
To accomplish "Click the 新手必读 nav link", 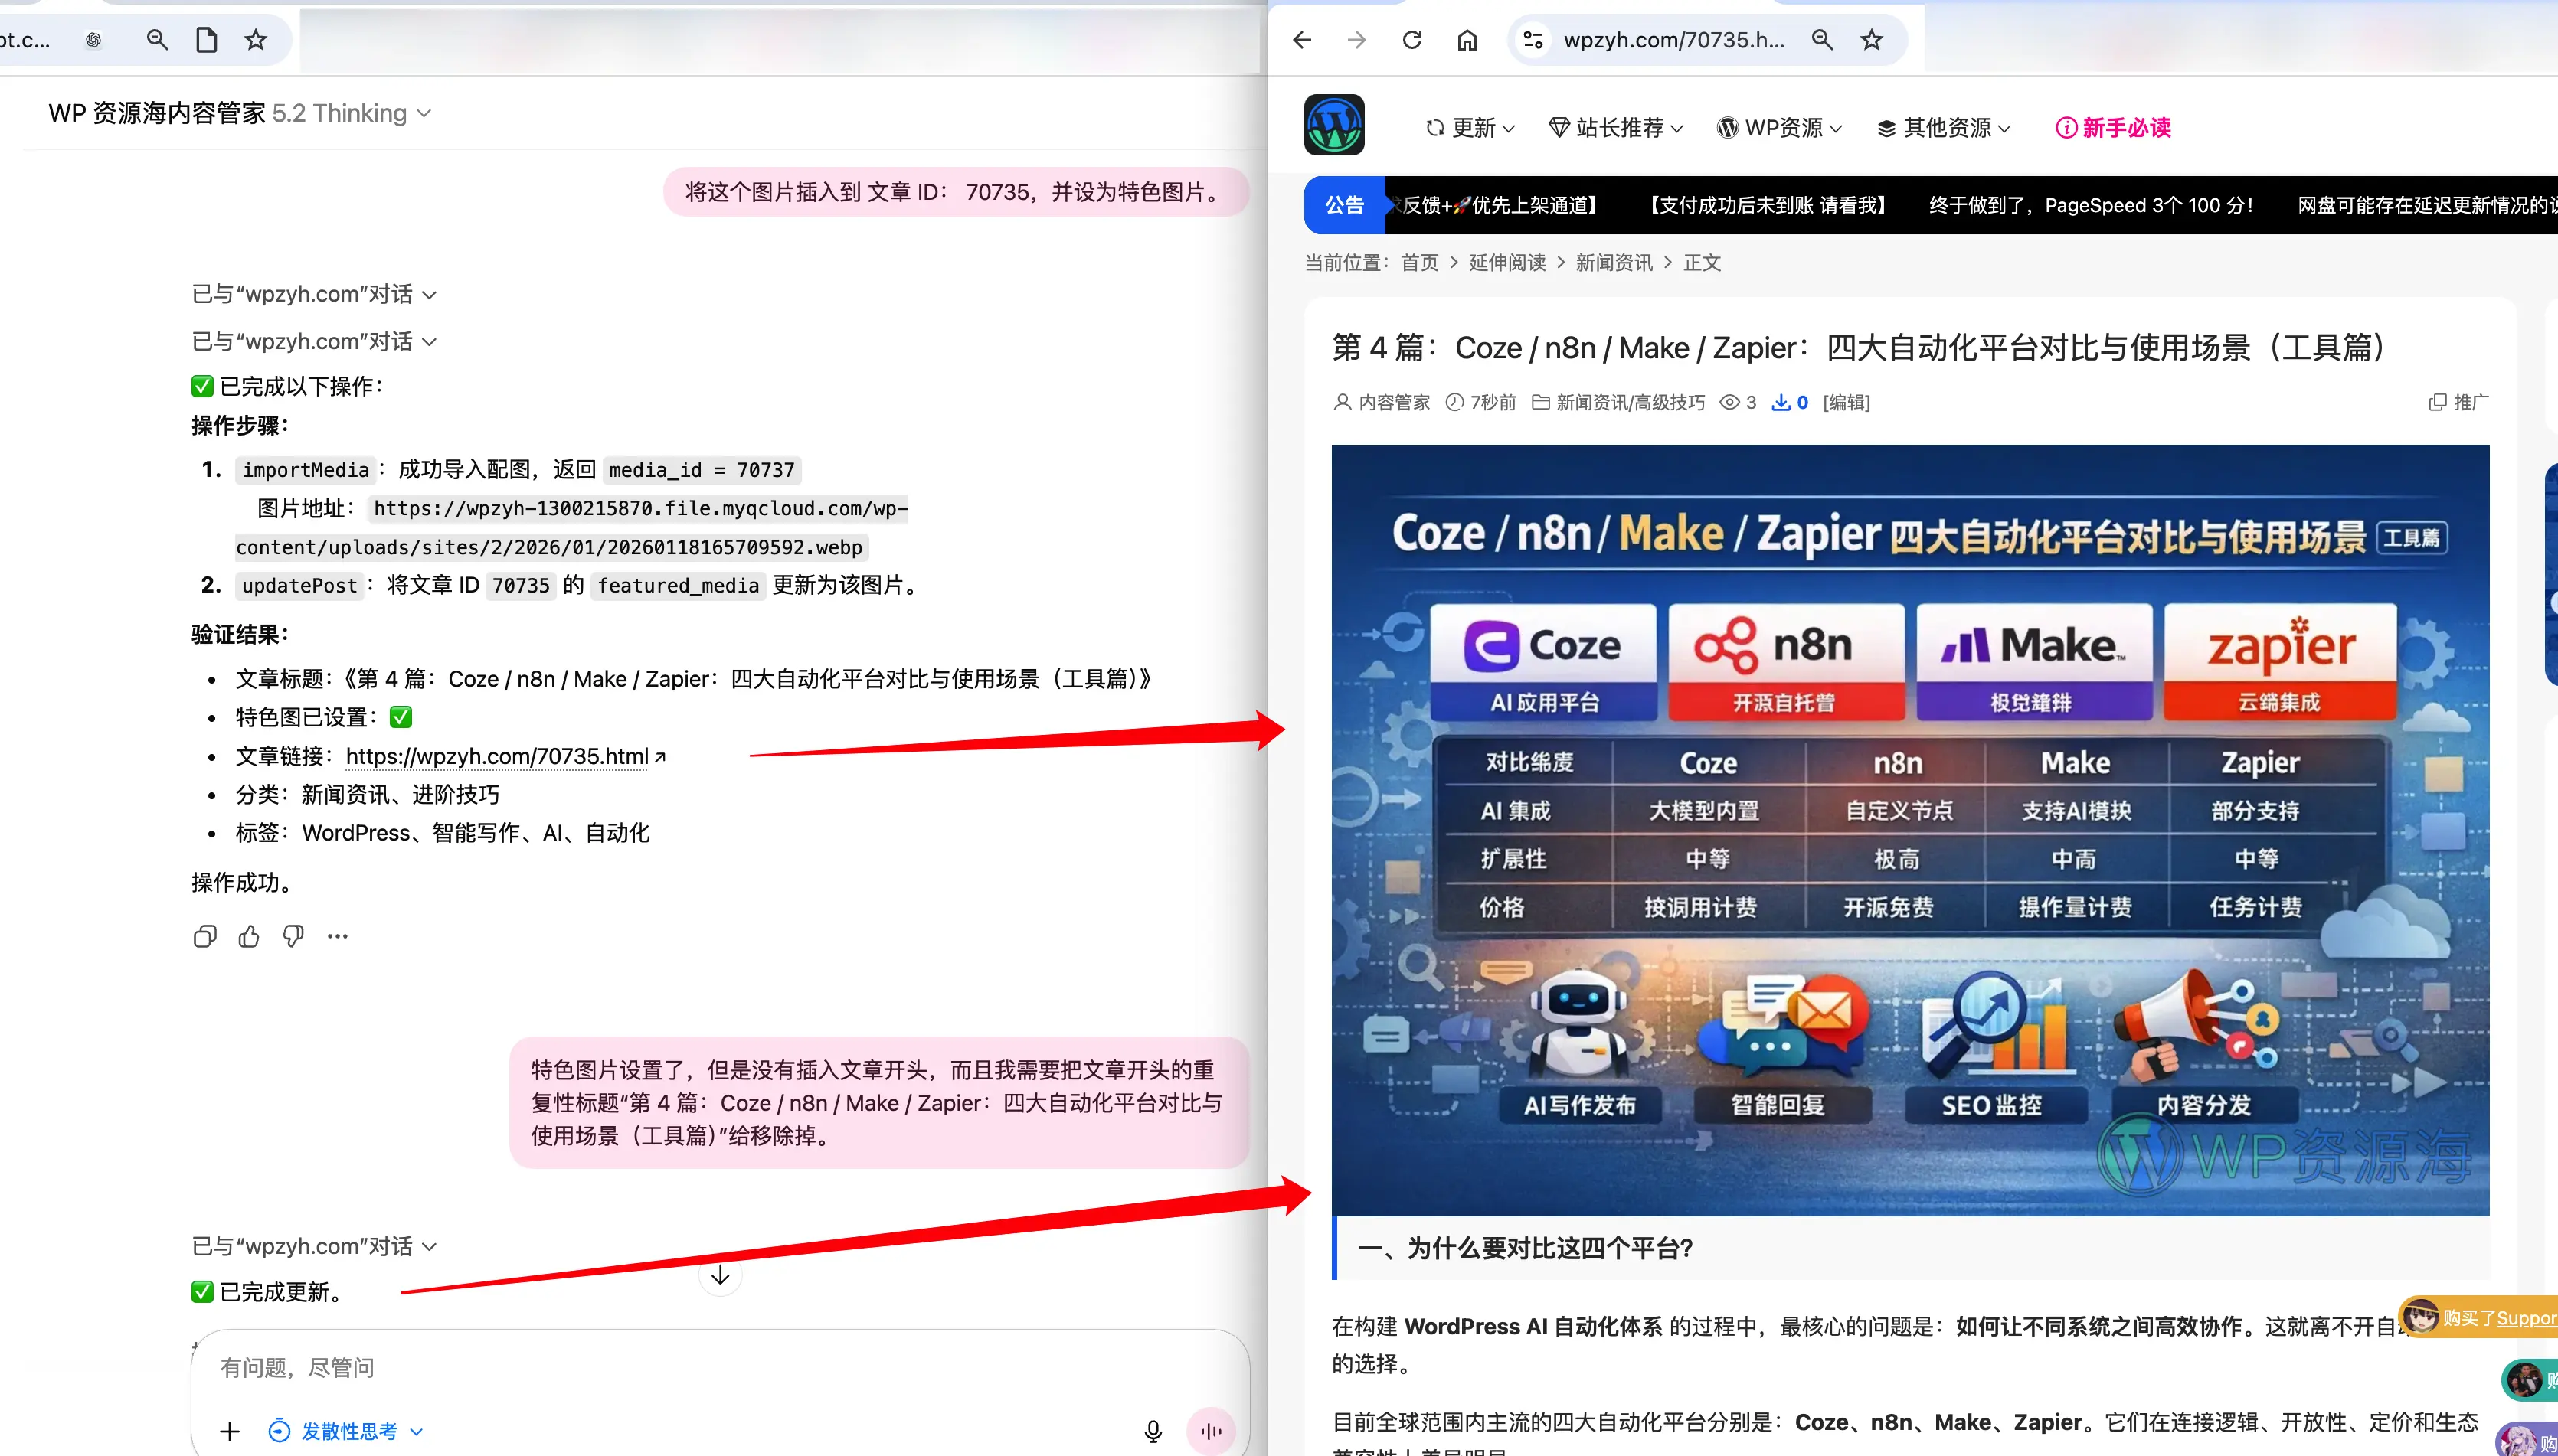I will 2113,128.
